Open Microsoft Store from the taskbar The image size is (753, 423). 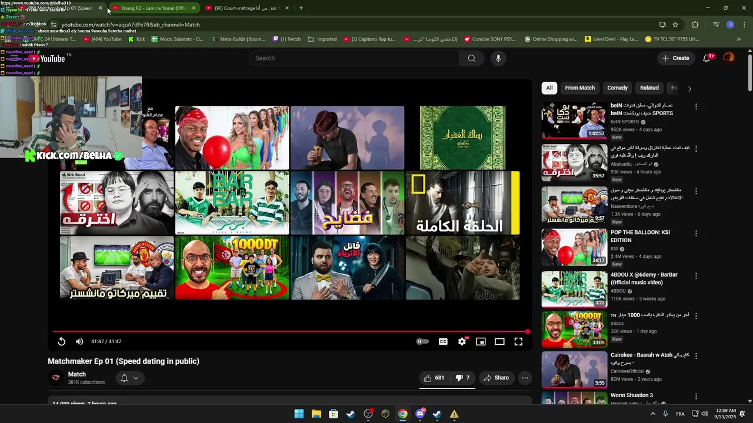point(334,414)
